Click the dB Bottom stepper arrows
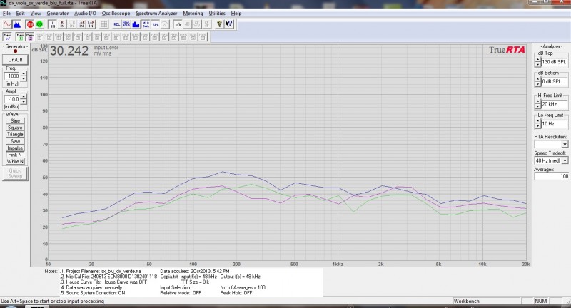 pyautogui.click(x=538, y=82)
